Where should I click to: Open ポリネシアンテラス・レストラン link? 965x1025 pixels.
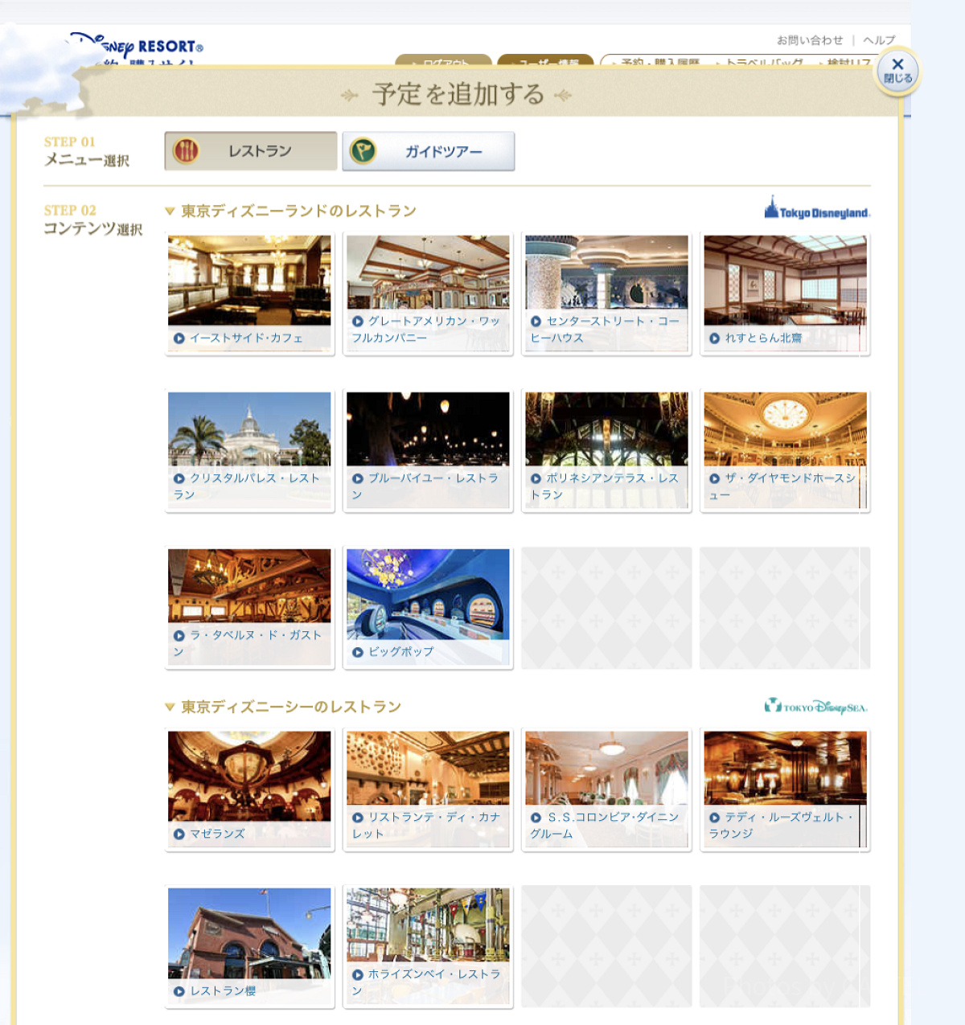[604, 486]
